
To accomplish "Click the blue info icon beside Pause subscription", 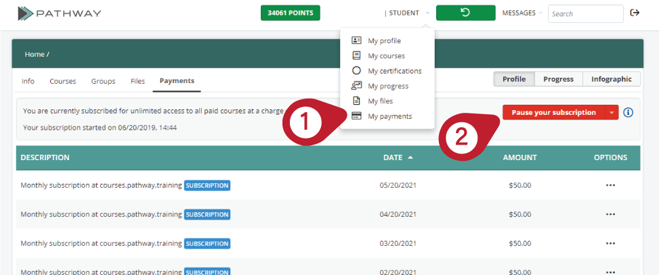I will [628, 112].
